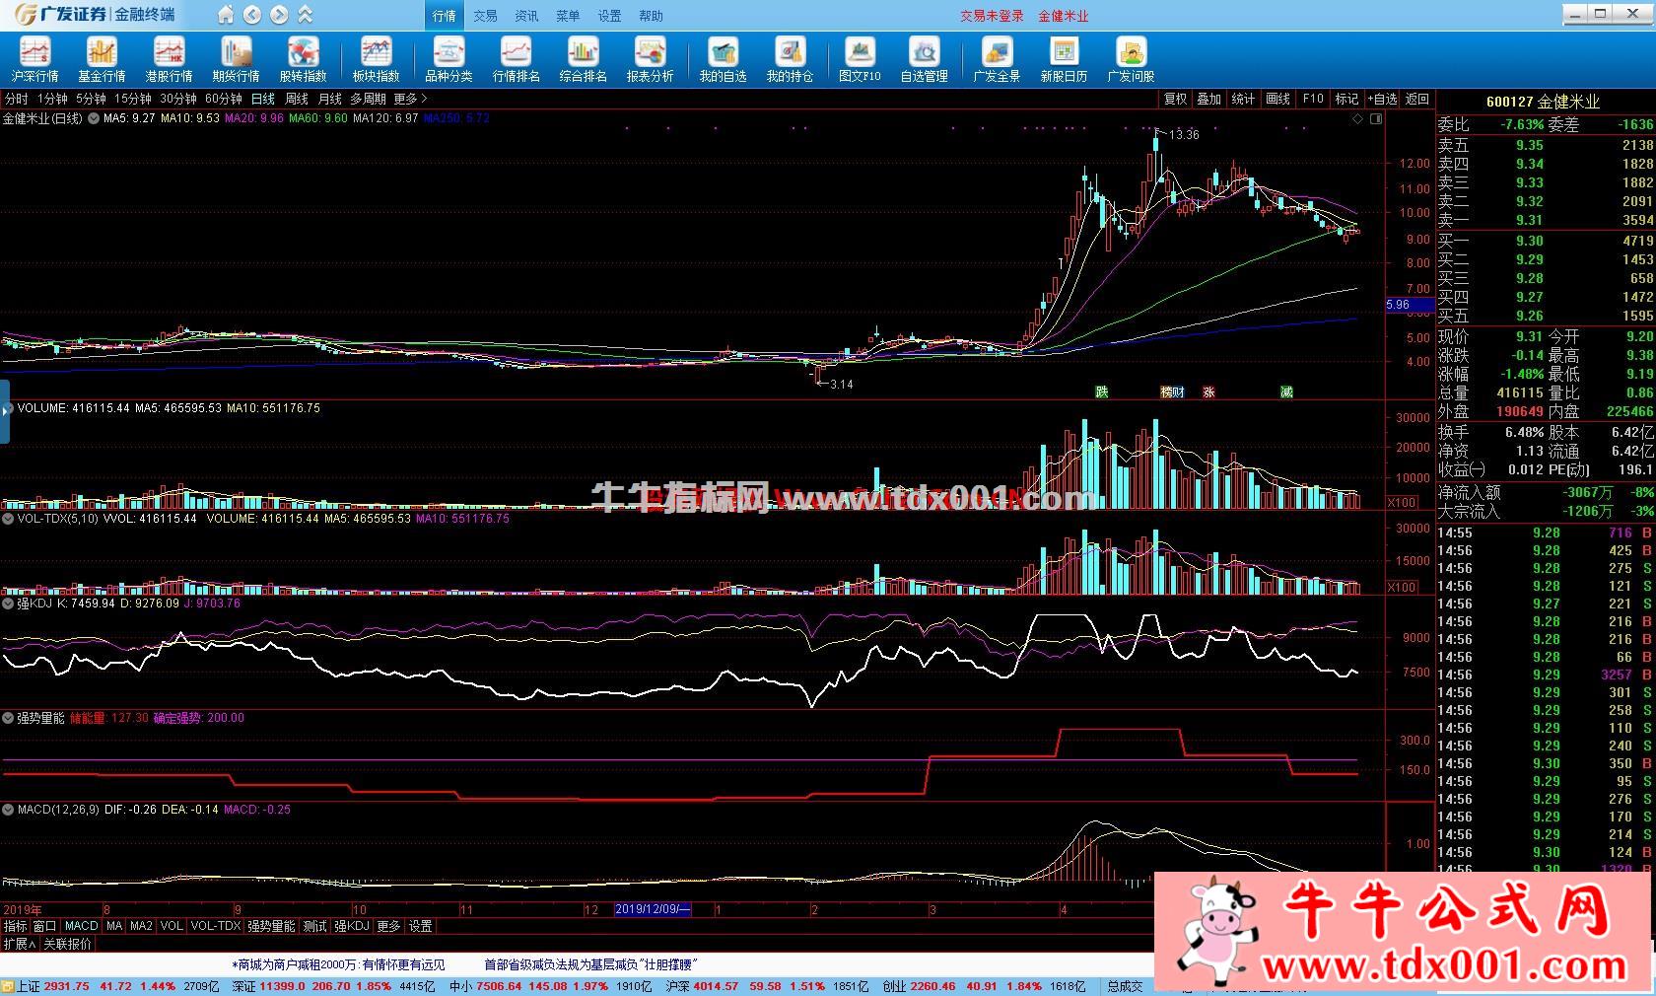Toggle 复权 price adjustment
The image size is (1656, 996).
(1176, 99)
